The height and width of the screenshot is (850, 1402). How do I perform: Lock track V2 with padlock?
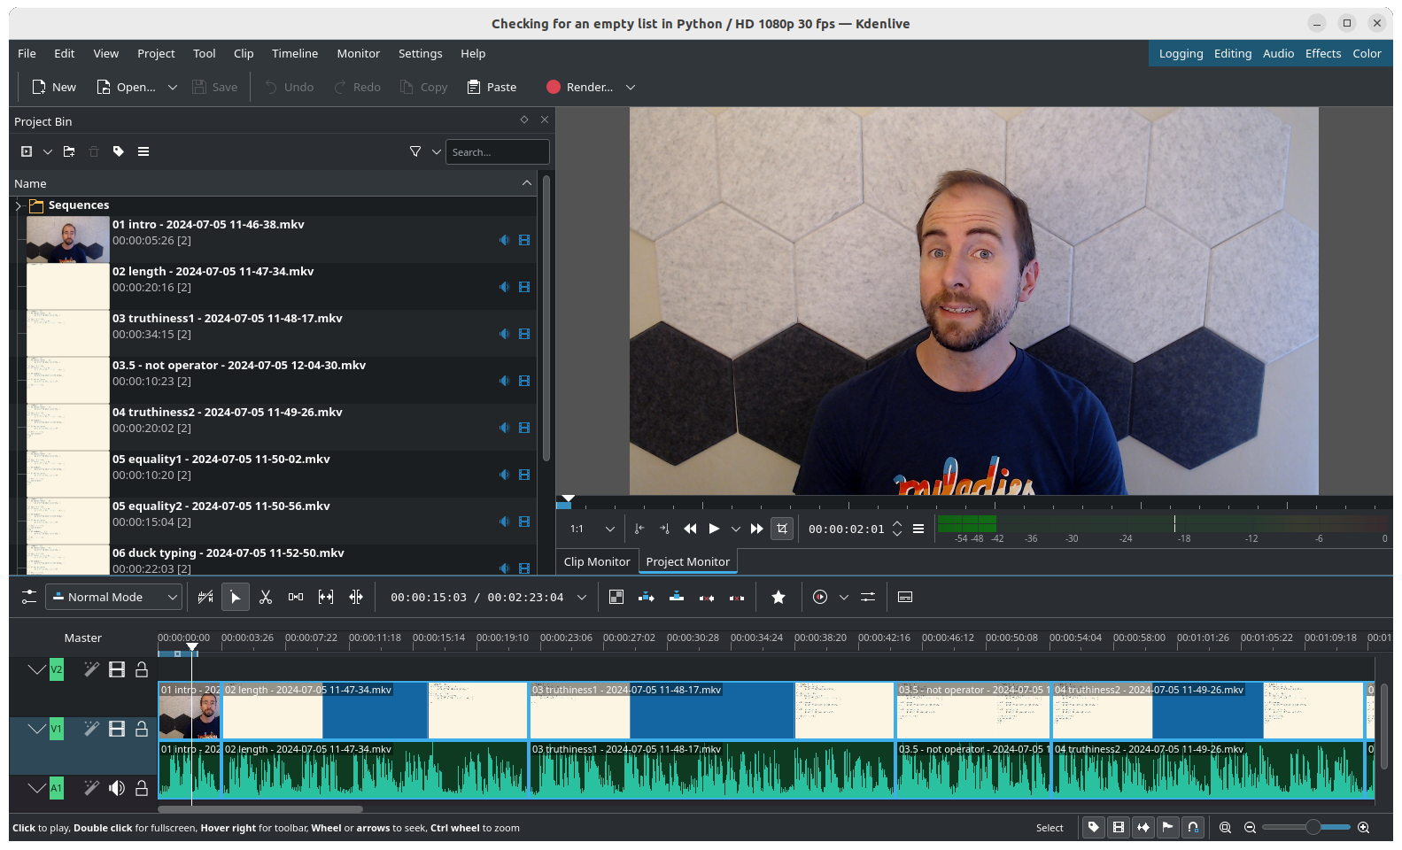142,669
